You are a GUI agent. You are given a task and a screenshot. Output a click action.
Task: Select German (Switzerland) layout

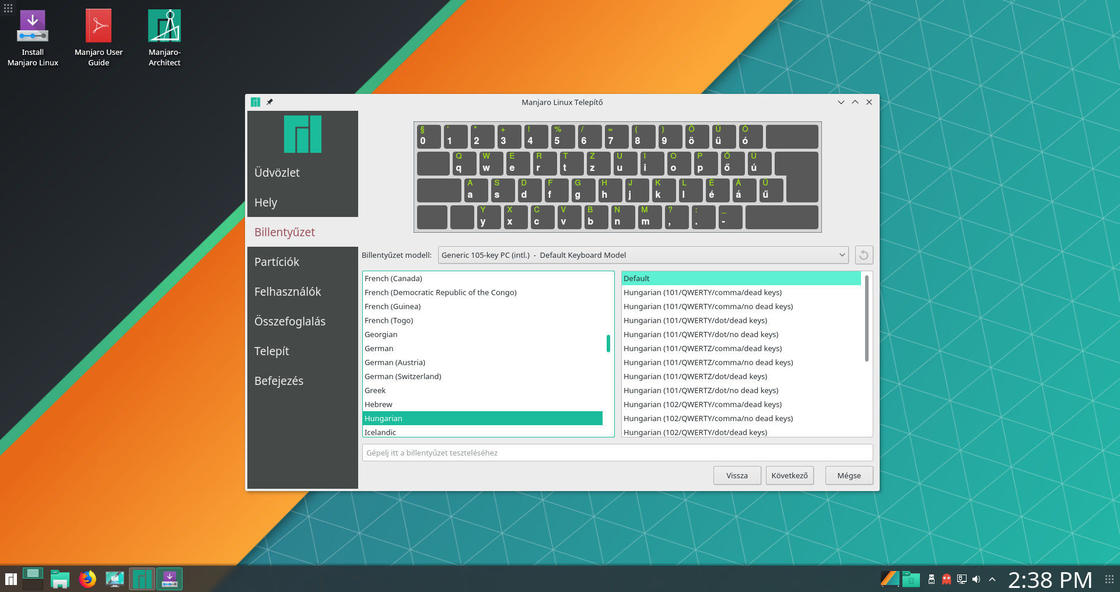pos(482,376)
